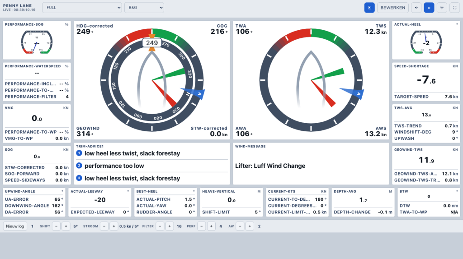Click the TWS 12.3 kn value
The height and width of the screenshot is (259, 463).
376,31
